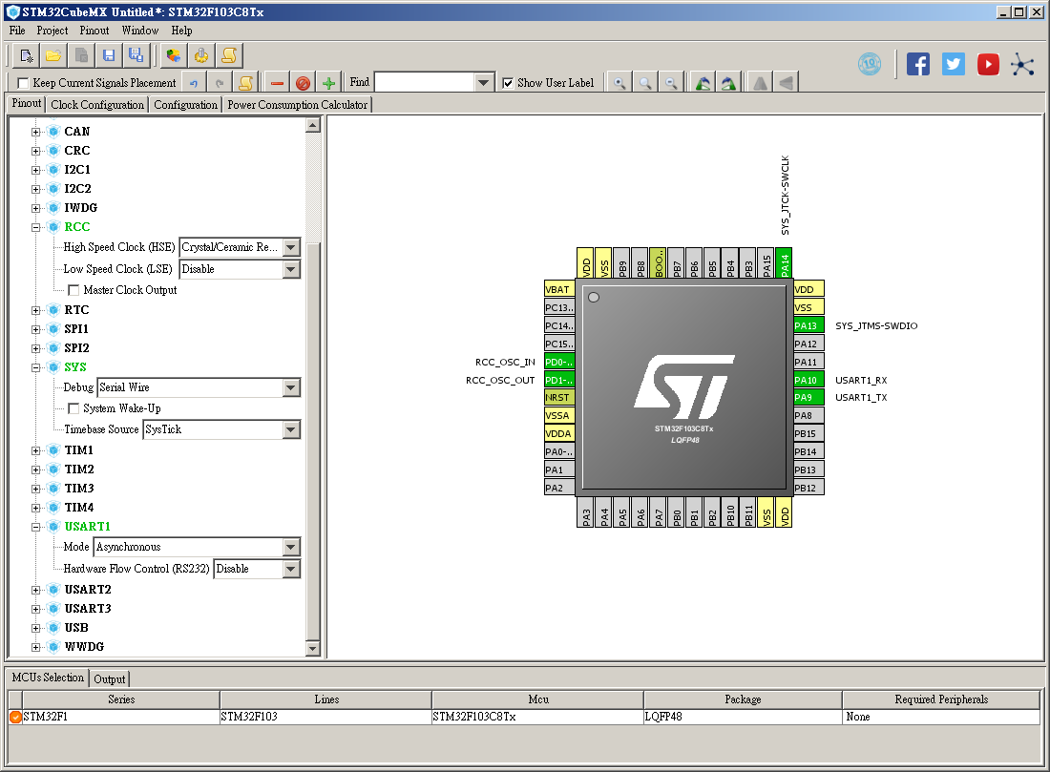Switch to the Output tab
This screenshot has width=1050, height=772.
(109, 679)
